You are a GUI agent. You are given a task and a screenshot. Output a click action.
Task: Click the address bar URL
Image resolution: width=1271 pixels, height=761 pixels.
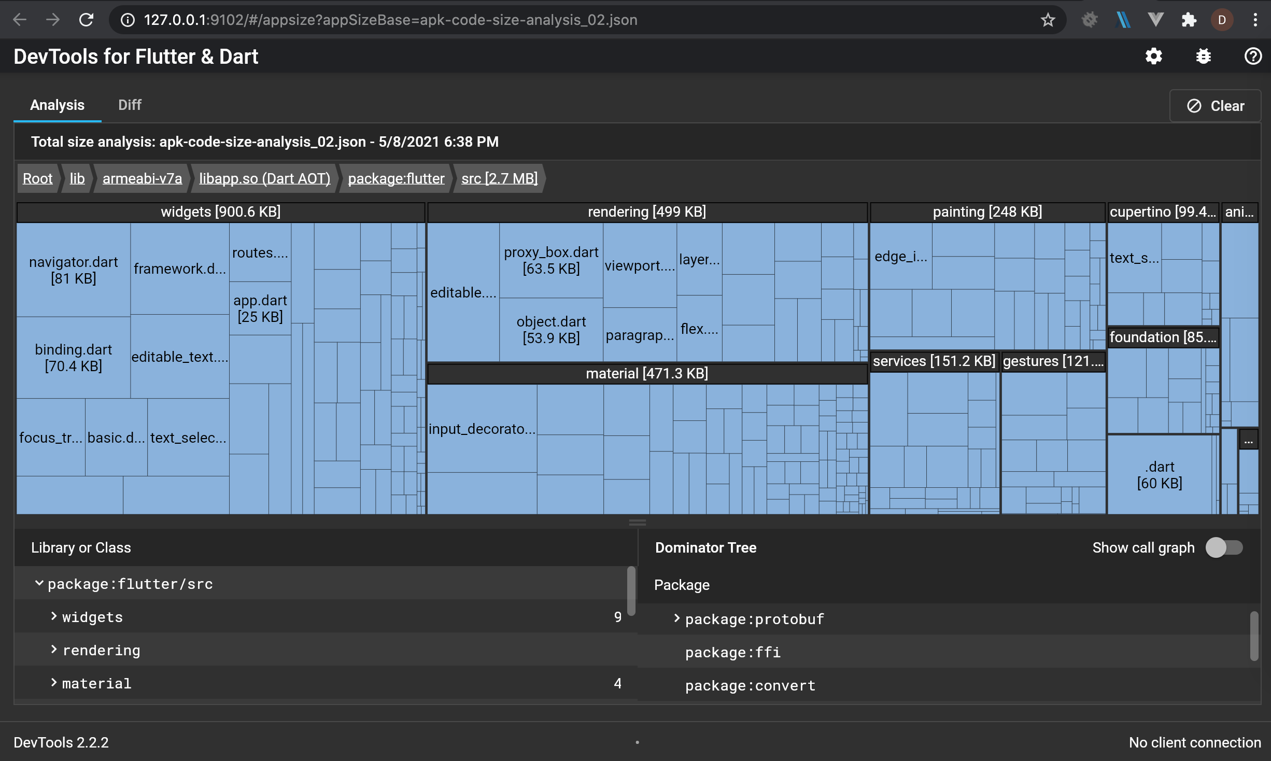[x=390, y=20]
